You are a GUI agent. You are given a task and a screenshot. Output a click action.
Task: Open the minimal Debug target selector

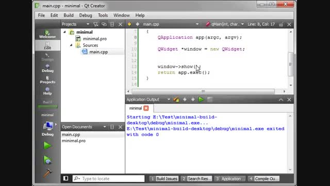(x=48, y=128)
